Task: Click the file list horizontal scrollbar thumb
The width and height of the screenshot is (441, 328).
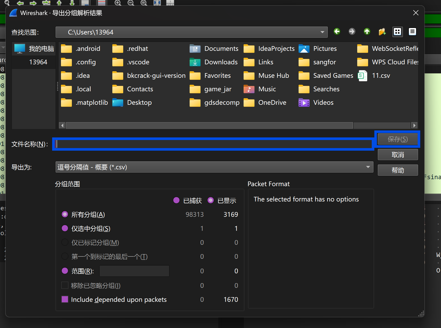Action: pyautogui.click(x=209, y=125)
